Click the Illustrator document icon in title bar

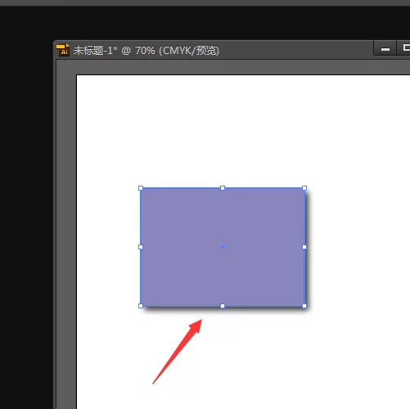pos(63,50)
